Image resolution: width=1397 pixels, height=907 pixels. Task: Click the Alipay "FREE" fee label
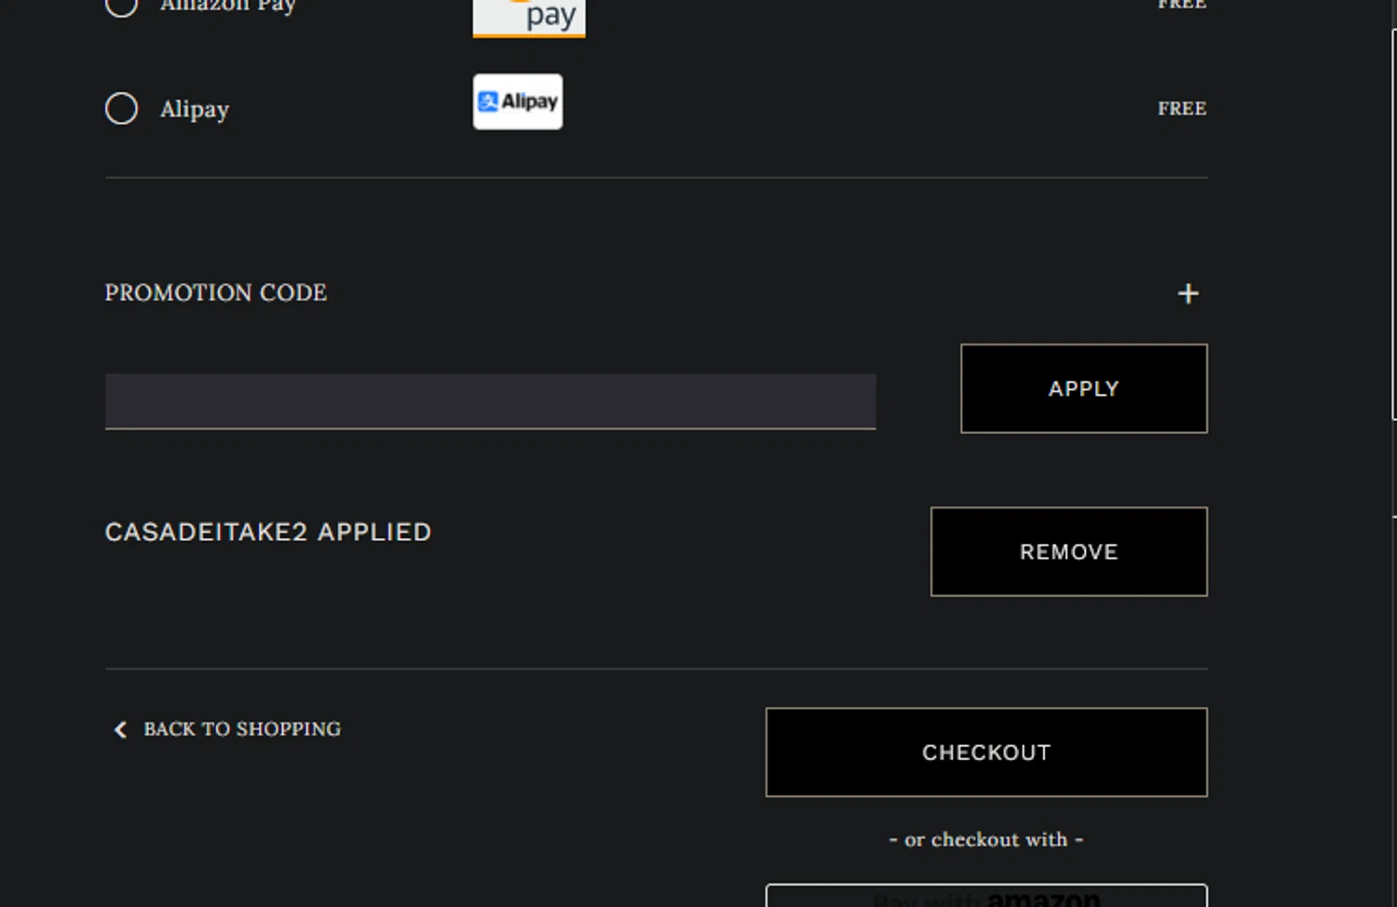1182,109
